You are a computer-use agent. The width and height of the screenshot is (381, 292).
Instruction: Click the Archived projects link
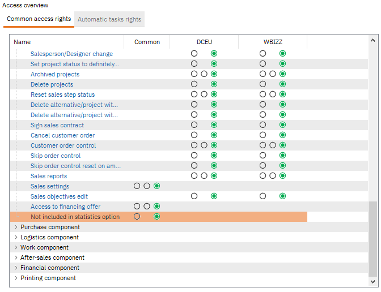[55, 74]
